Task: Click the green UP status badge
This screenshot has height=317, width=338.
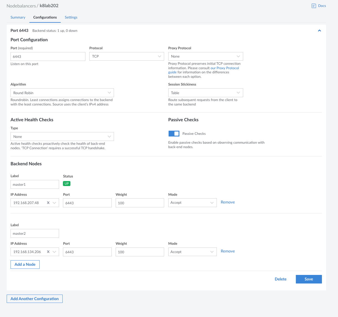Action: [x=67, y=184]
